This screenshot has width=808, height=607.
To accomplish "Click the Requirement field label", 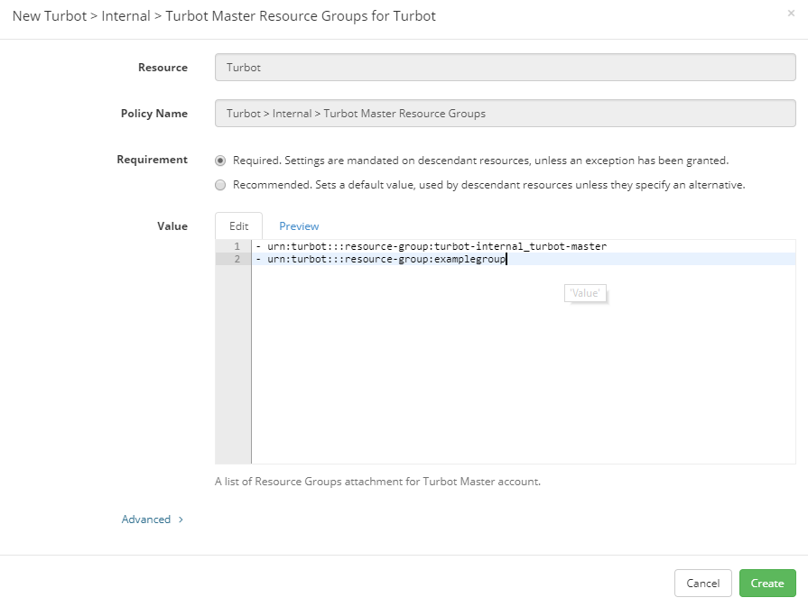I will (x=152, y=160).
